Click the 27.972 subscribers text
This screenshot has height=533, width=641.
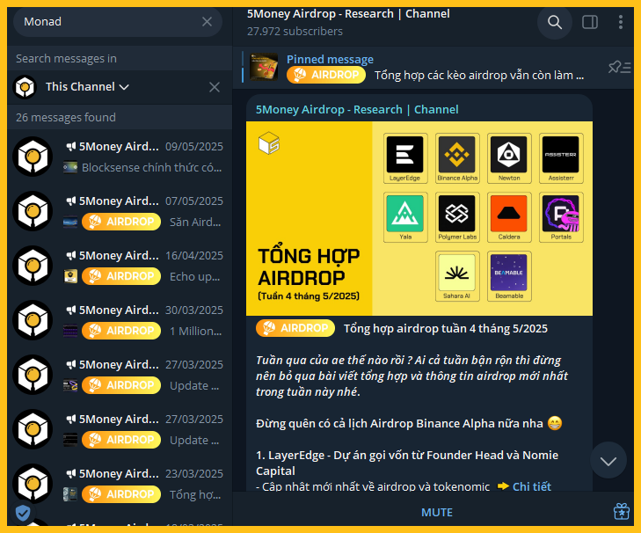point(295,31)
